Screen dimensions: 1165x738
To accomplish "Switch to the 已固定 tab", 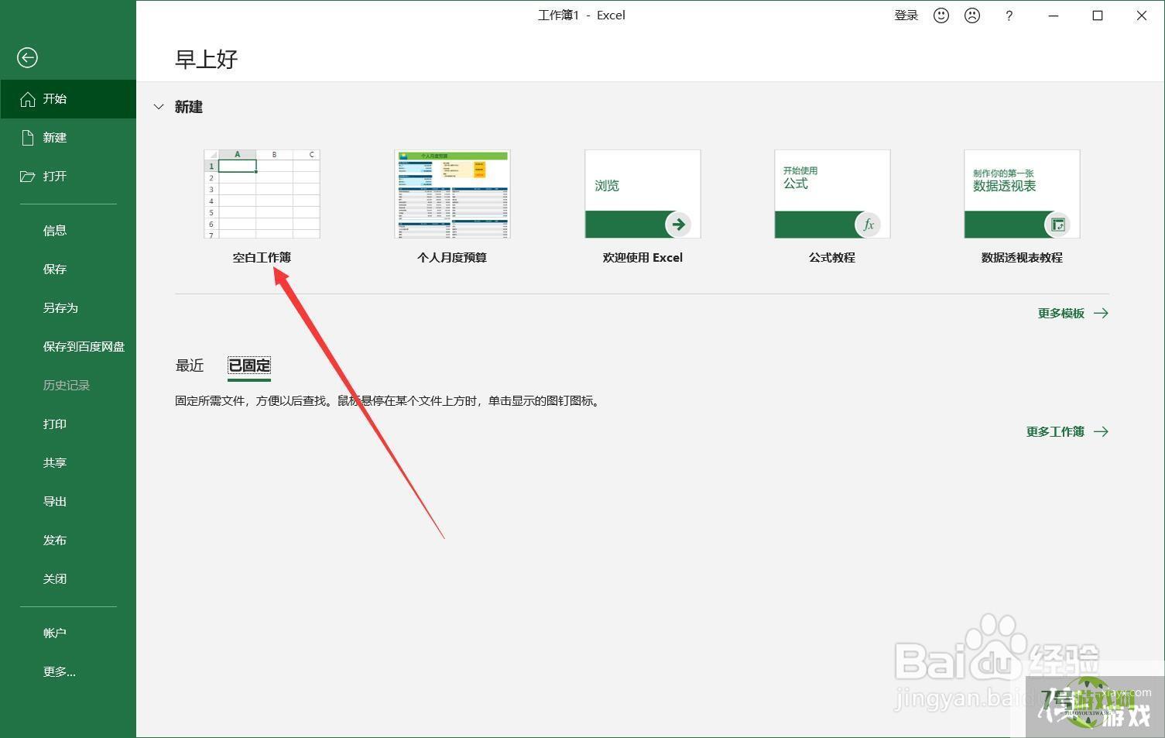I will pos(249,366).
